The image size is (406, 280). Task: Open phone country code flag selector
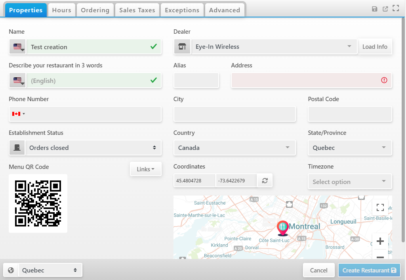[x=18, y=114]
